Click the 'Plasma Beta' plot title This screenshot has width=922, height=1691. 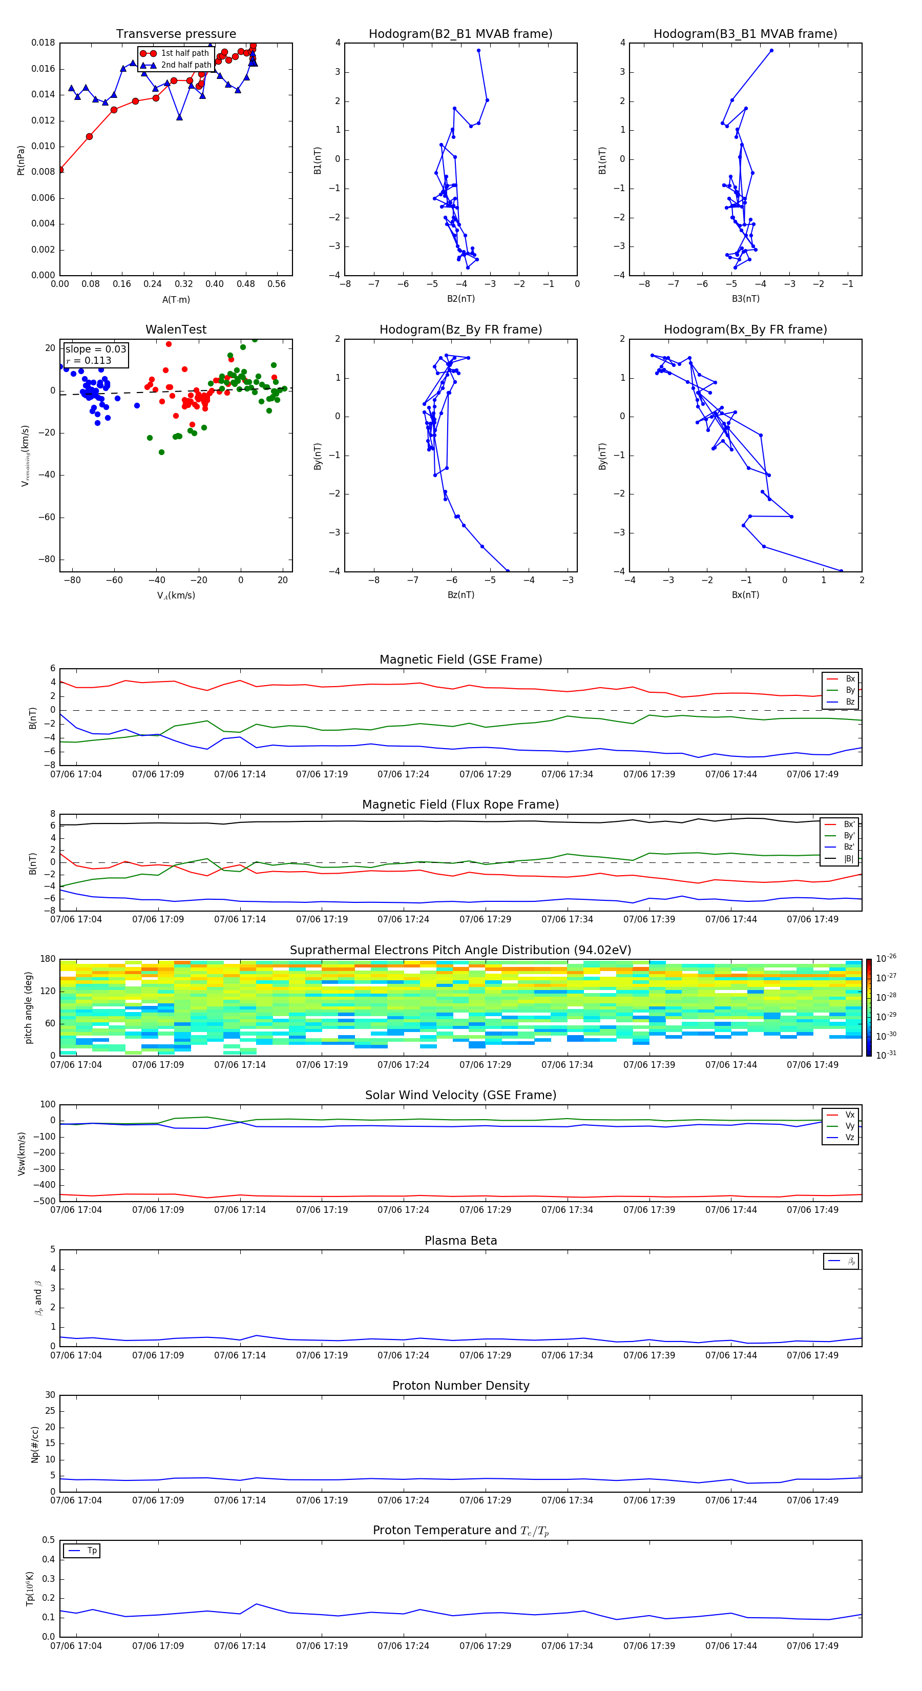[x=460, y=1241]
